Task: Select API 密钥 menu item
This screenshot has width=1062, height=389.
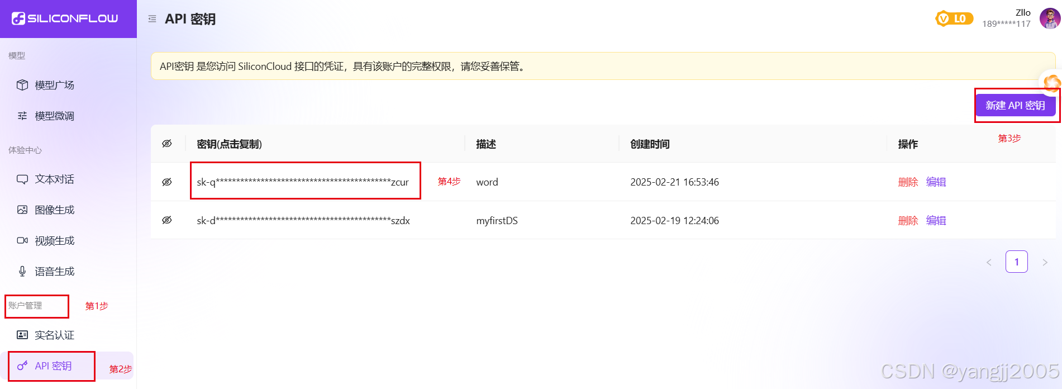Action: point(68,366)
